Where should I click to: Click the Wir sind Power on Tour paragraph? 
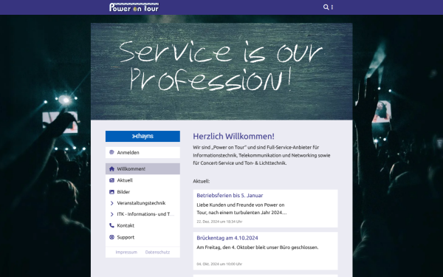[x=261, y=155]
